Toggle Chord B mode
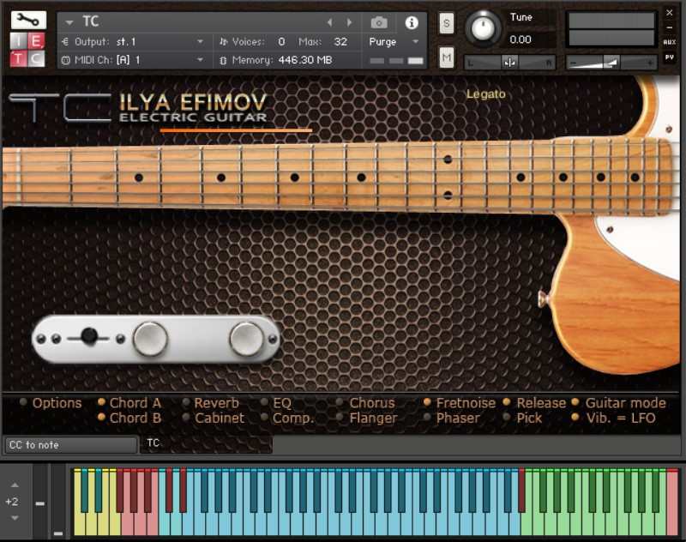This screenshot has width=686, height=542. point(101,418)
